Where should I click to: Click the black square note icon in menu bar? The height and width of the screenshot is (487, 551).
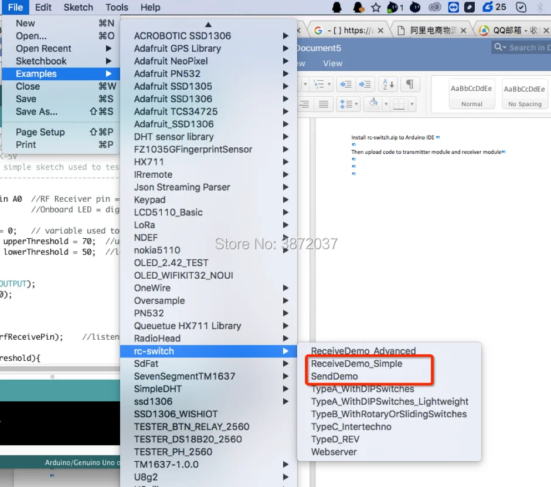coord(470,7)
